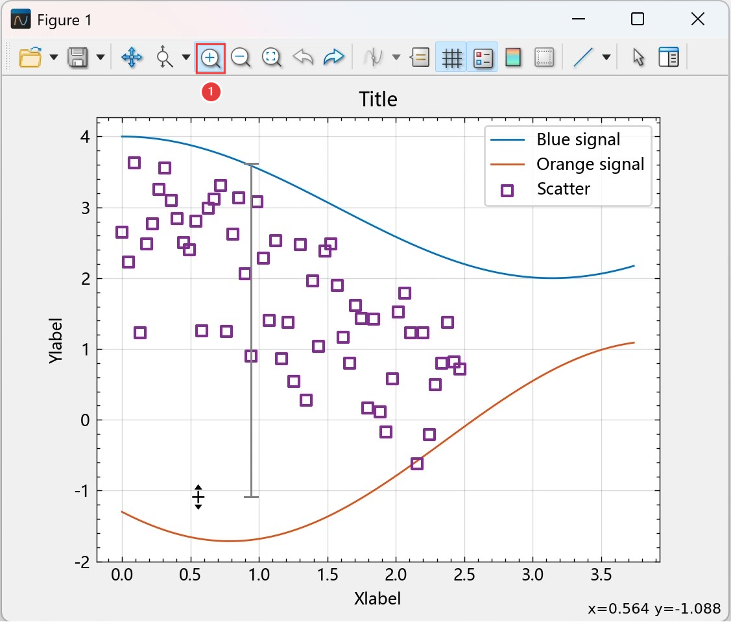Viewport: 731px width, 622px height.
Task: Click the save figure floppy icon
Action: pyautogui.click(x=78, y=58)
